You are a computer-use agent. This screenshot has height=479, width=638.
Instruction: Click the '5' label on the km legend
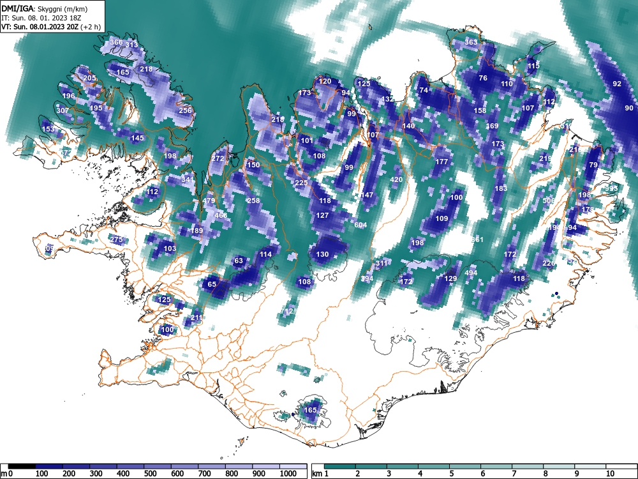click(x=451, y=474)
